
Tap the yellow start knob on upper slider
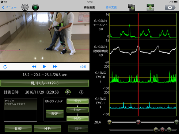(109, 122)
